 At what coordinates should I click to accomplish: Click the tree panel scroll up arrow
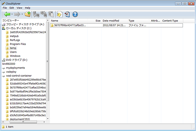click(48, 20)
